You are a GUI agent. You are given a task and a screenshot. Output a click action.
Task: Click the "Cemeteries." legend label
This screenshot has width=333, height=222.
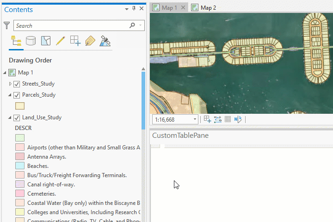pyautogui.click(x=42, y=194)
